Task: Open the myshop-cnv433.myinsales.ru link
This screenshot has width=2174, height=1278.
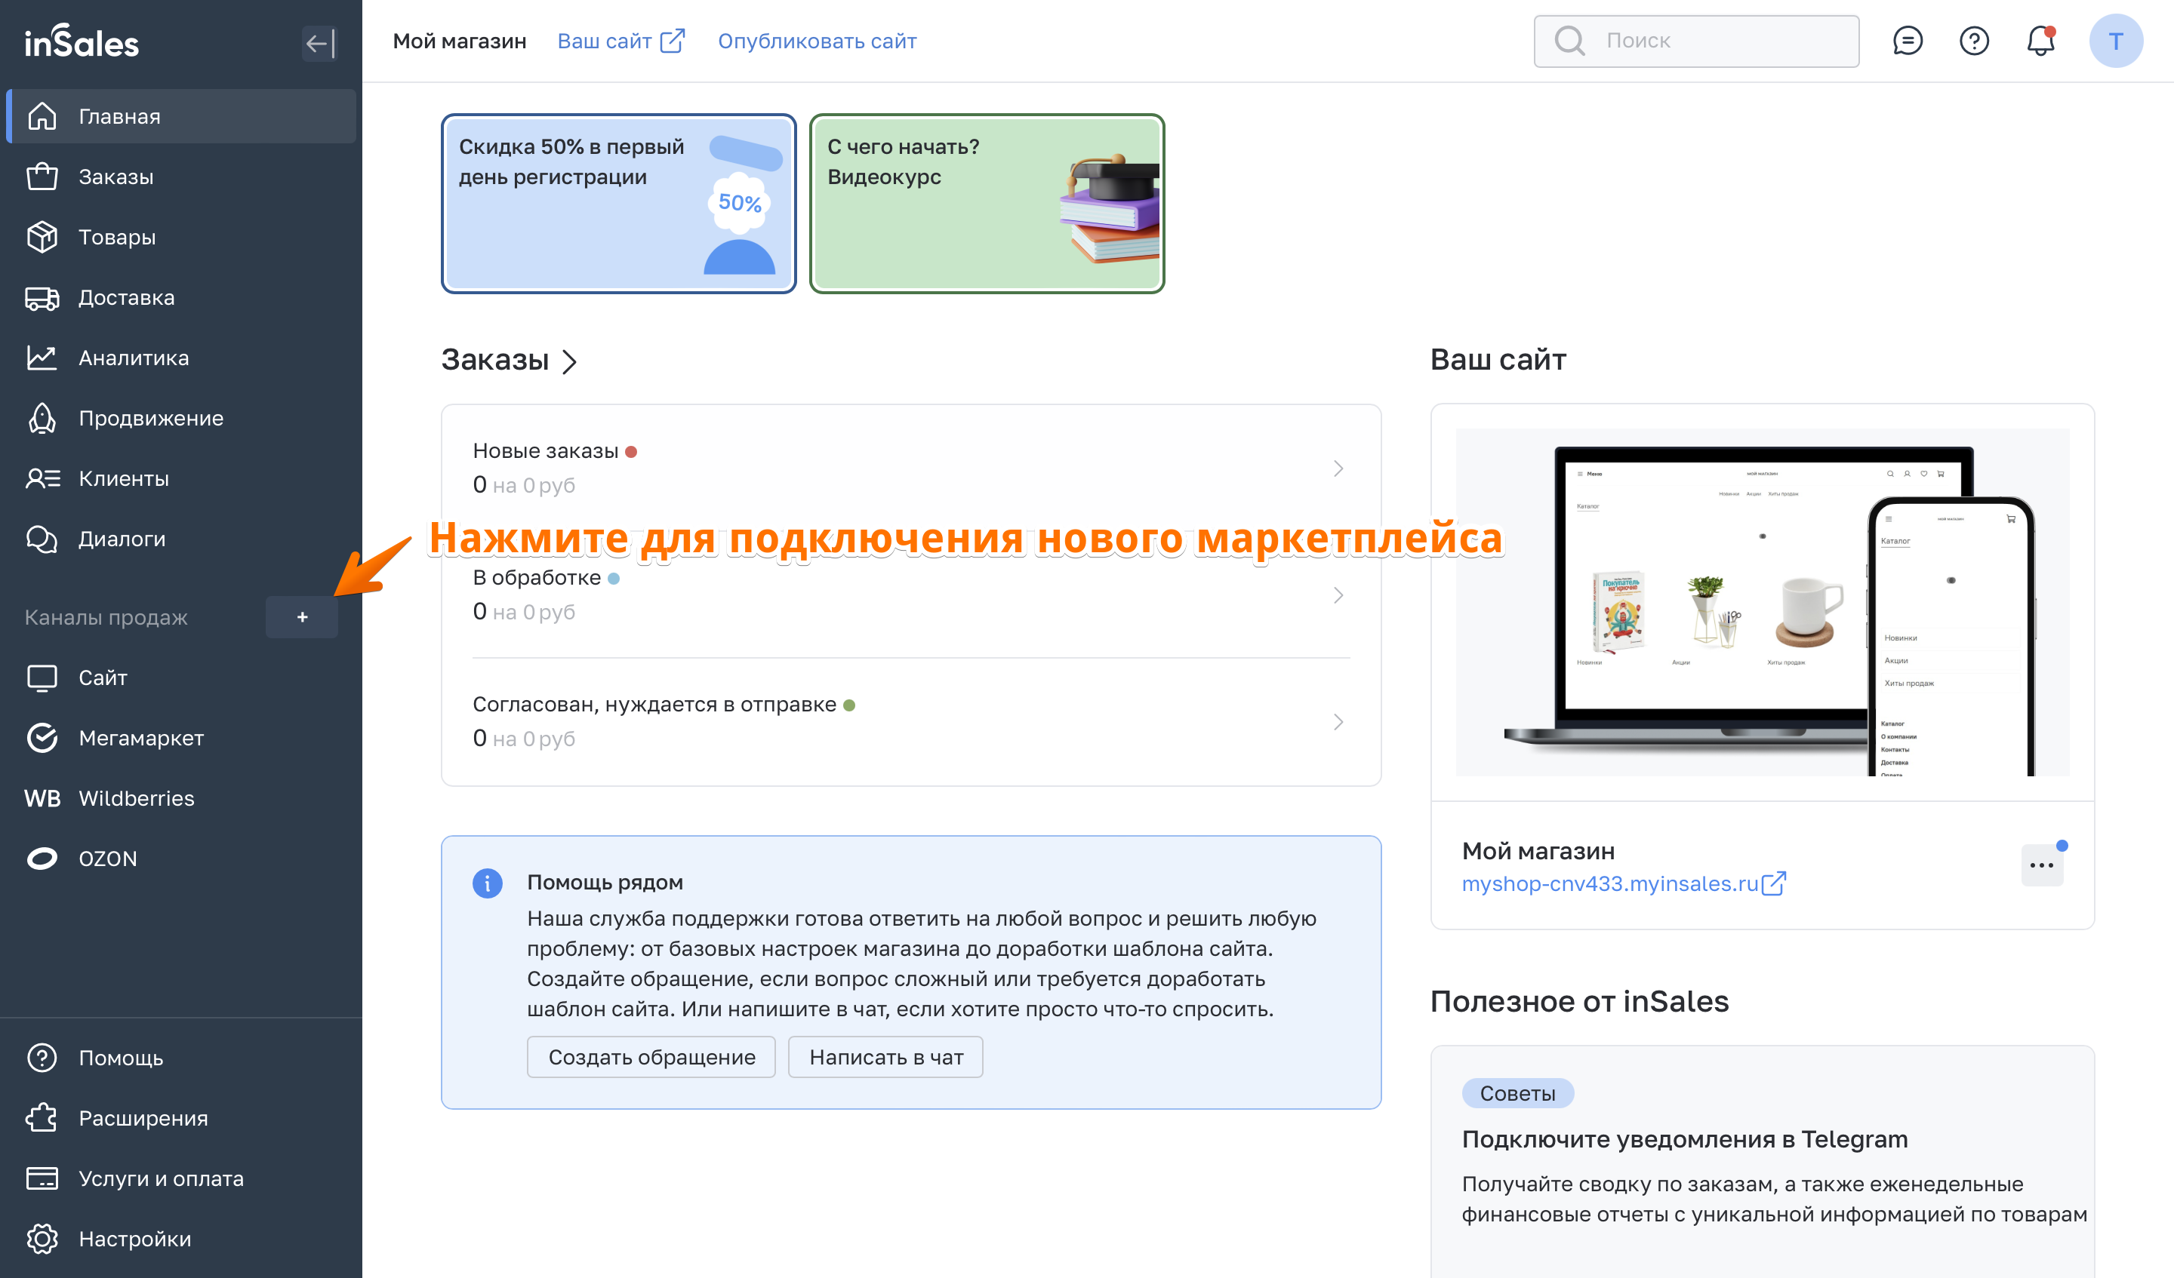Action: pyautogui.click(x=1610, y=883)
